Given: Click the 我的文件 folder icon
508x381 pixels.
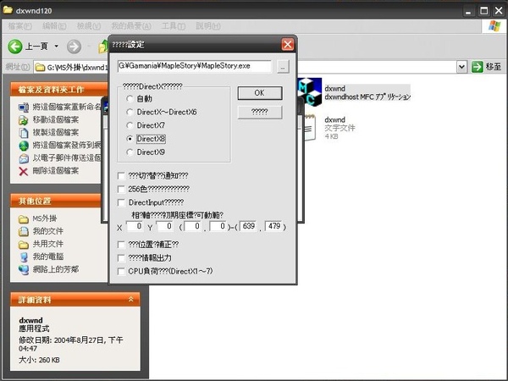Looking at the screenshot, I should coord(24,231).
